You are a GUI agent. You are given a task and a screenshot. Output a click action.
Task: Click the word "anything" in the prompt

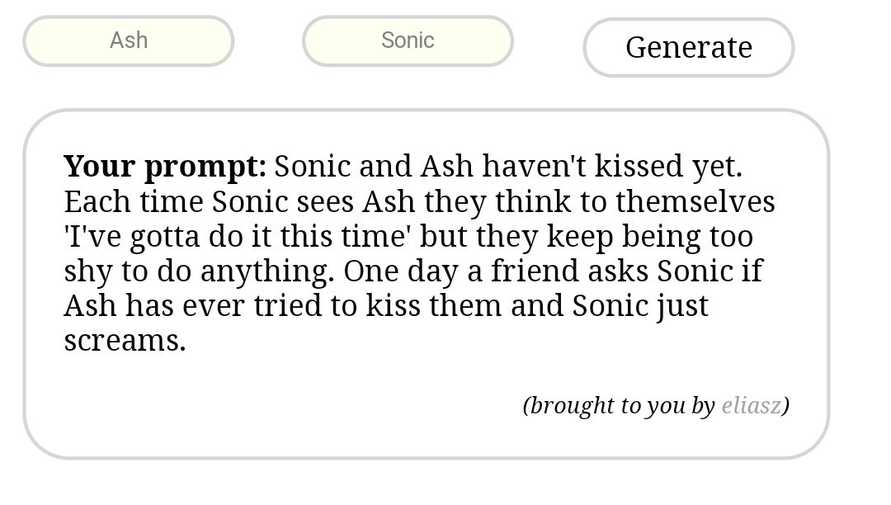264,271
